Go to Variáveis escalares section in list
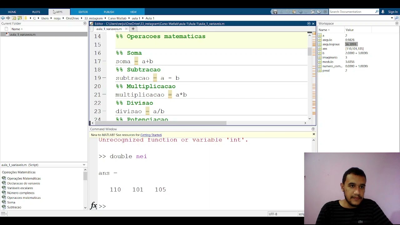 (x=20, y=188)
